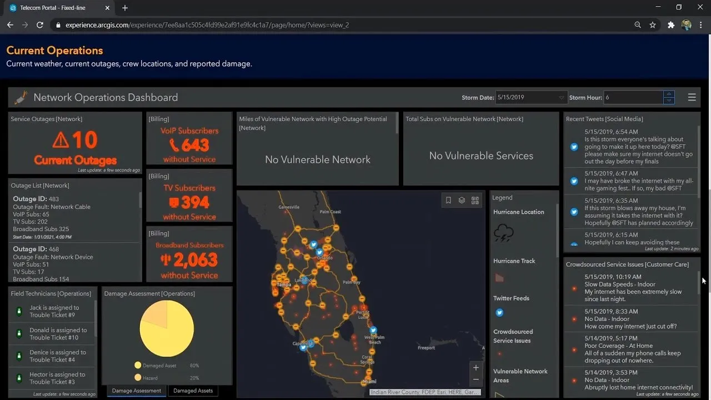This screenshot has height=400, width=711.
Task: Click the warning triangle outage icon
Action: click(61, 141)
